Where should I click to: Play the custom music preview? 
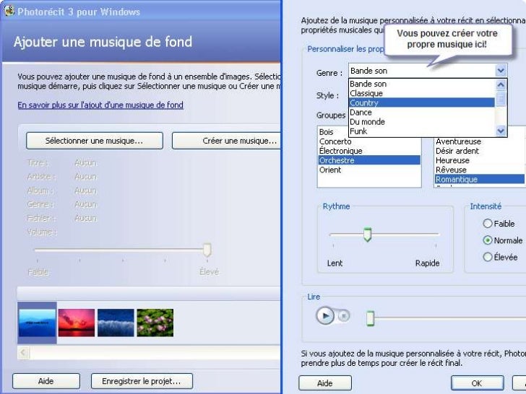(324, 315)
